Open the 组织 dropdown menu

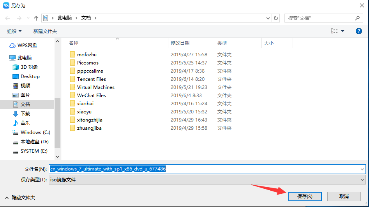point(14,31)
